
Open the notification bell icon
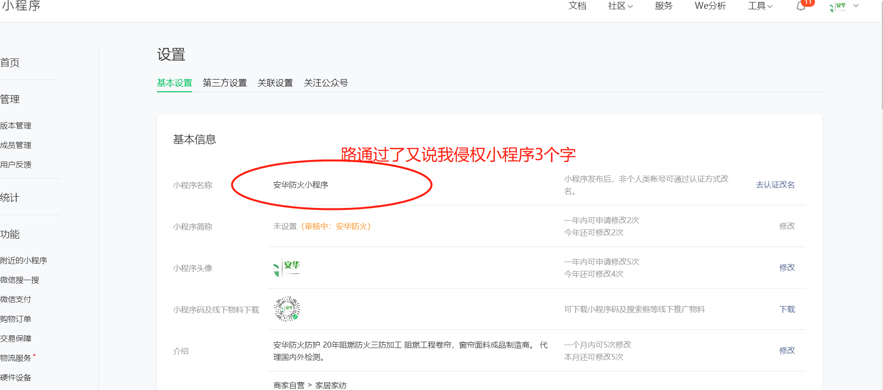801,6
